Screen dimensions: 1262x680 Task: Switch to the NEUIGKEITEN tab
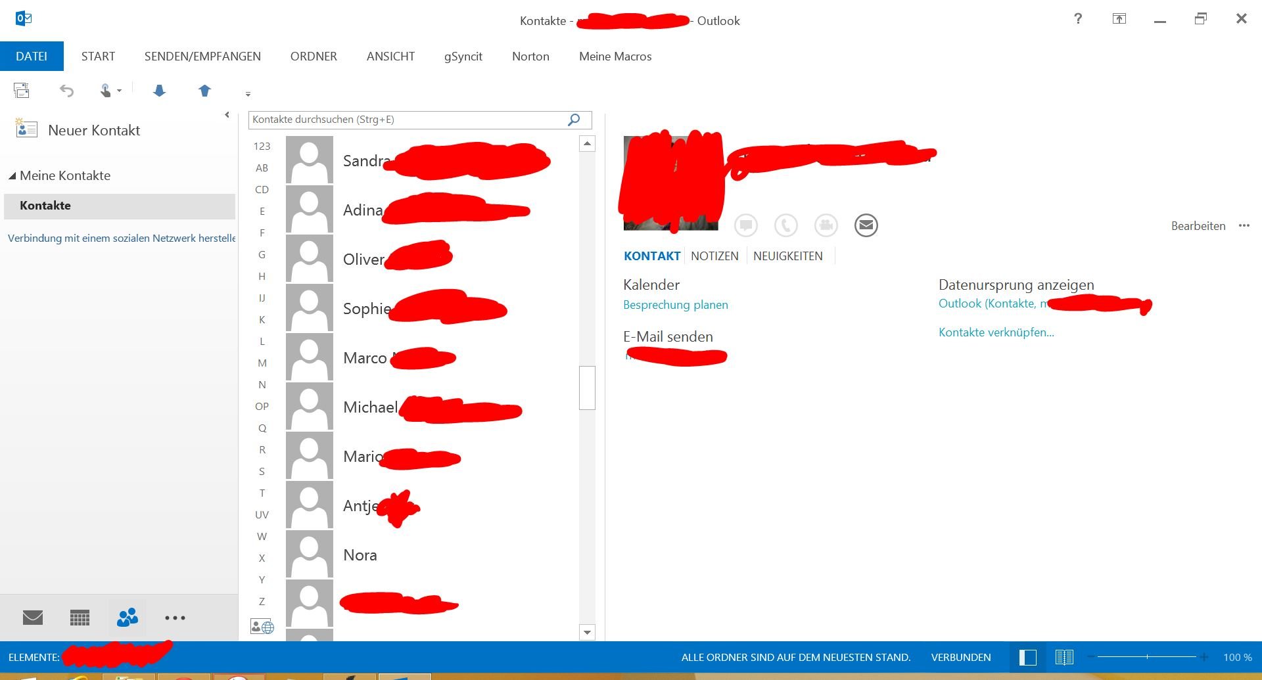[x=788, y=256]
